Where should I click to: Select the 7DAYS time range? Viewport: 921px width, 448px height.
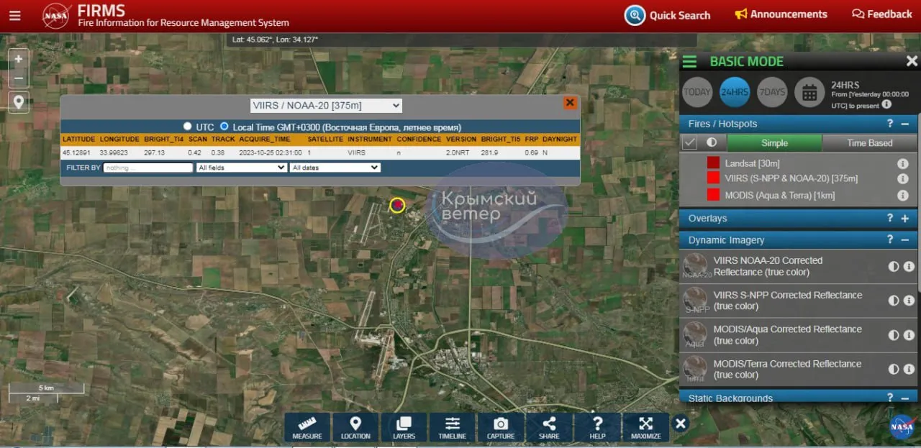pyautogui.click(x=772, y=92)
